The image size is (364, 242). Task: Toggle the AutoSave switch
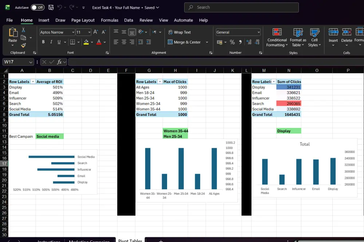(x=37, y=7)
